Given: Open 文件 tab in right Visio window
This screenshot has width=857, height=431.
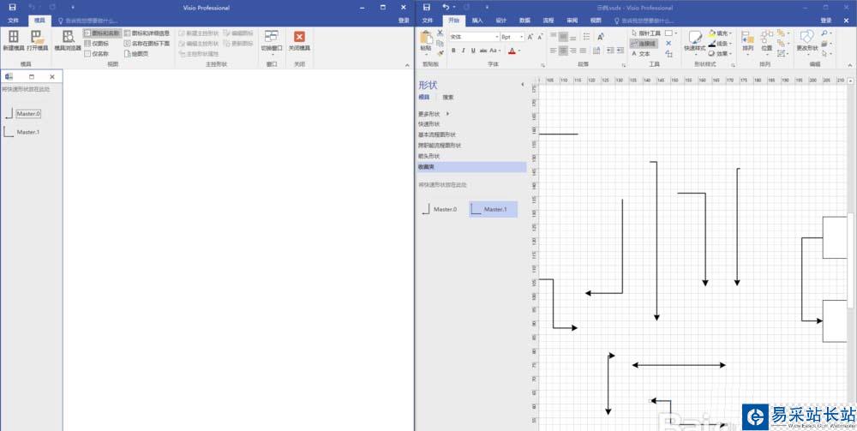Looking at the screenshot, I should 428,21.
